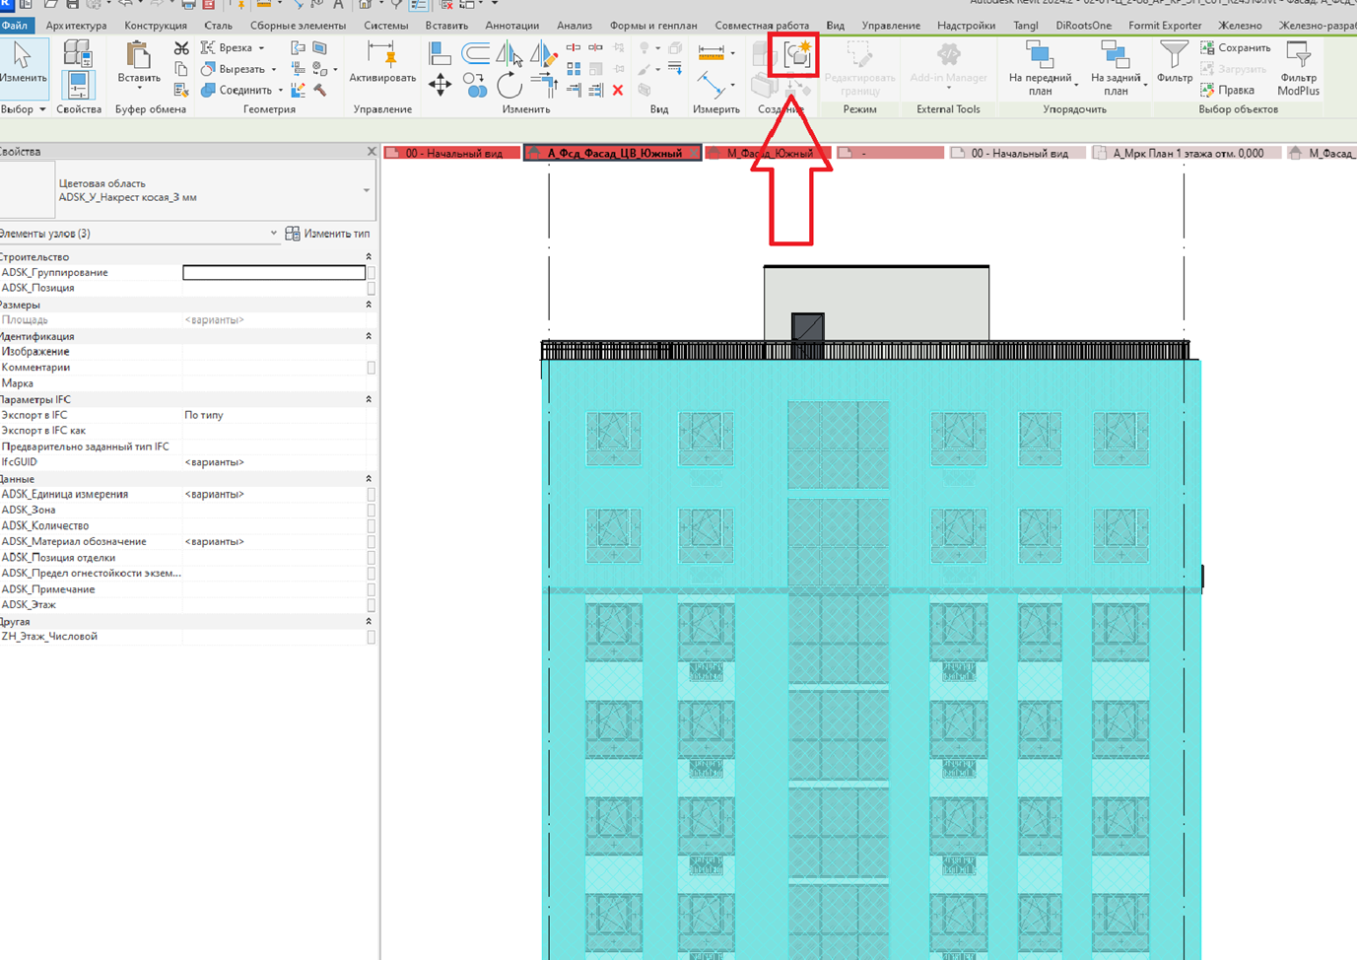
Task: Click the ZH_Этаж_Числовой parameter row
Action: (187, 637)
